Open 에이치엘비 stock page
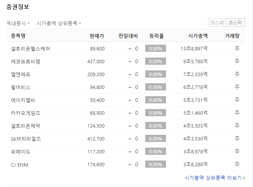The height and width of the screenshot is (187, 253). 23,100
